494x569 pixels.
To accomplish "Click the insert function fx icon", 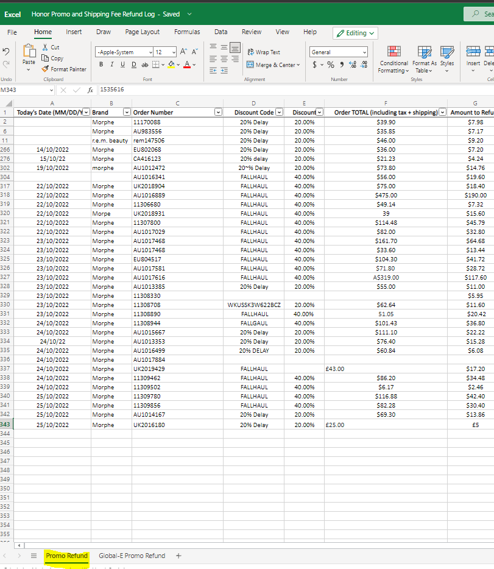I will (90, 90).
